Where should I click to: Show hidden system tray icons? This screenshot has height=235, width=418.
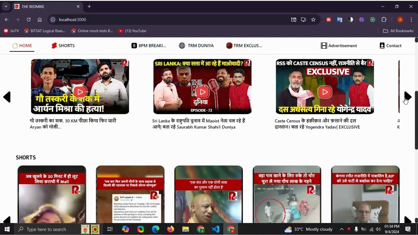click(x=342, y=229)
